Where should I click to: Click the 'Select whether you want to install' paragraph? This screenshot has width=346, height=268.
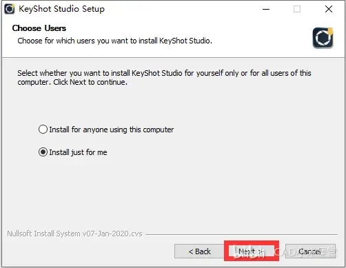[164, 77]
